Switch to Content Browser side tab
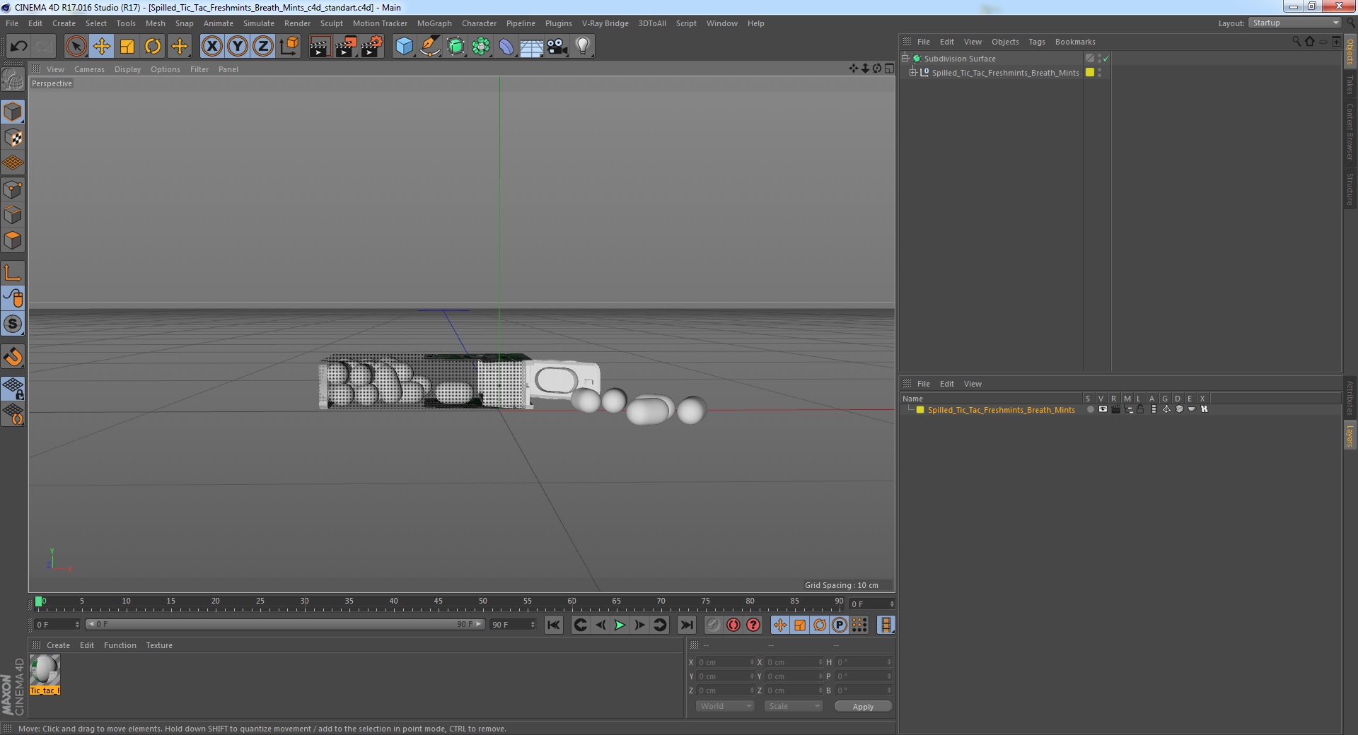This screenshot has height=735, width=1358. 1350,131
